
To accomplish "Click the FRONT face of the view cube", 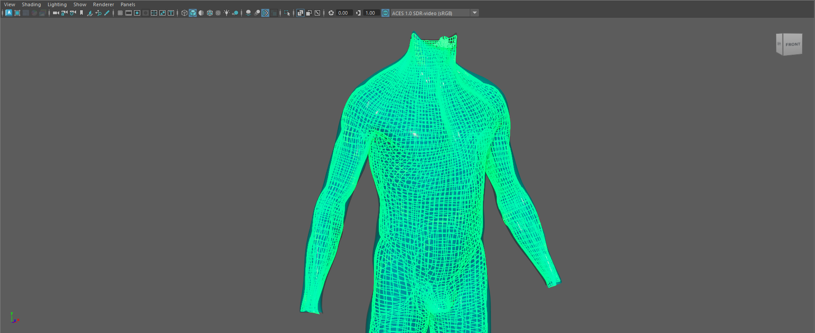I will [x=792, y=44].
